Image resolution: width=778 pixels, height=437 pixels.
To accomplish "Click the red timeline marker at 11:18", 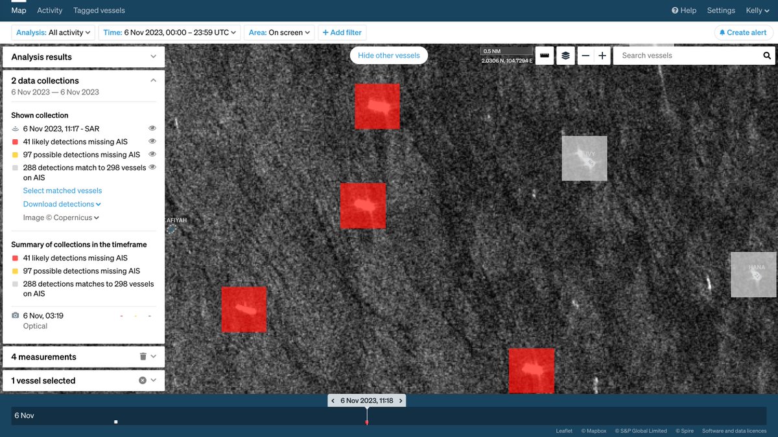I will click(x=367, y=422).
